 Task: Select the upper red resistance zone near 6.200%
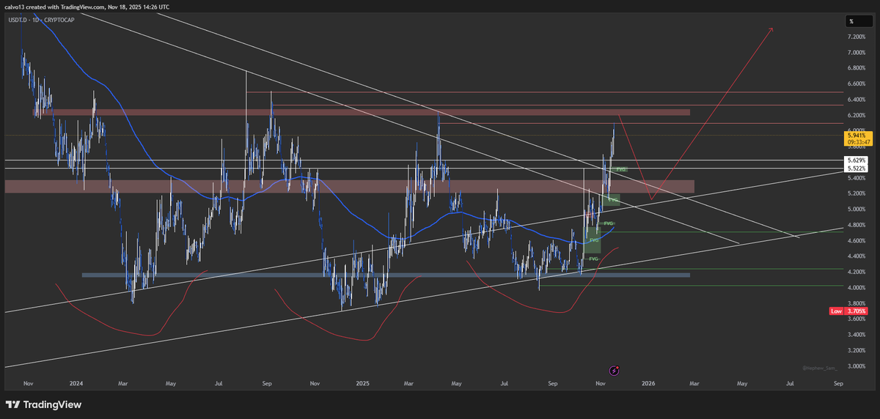[x=362, y=112]
